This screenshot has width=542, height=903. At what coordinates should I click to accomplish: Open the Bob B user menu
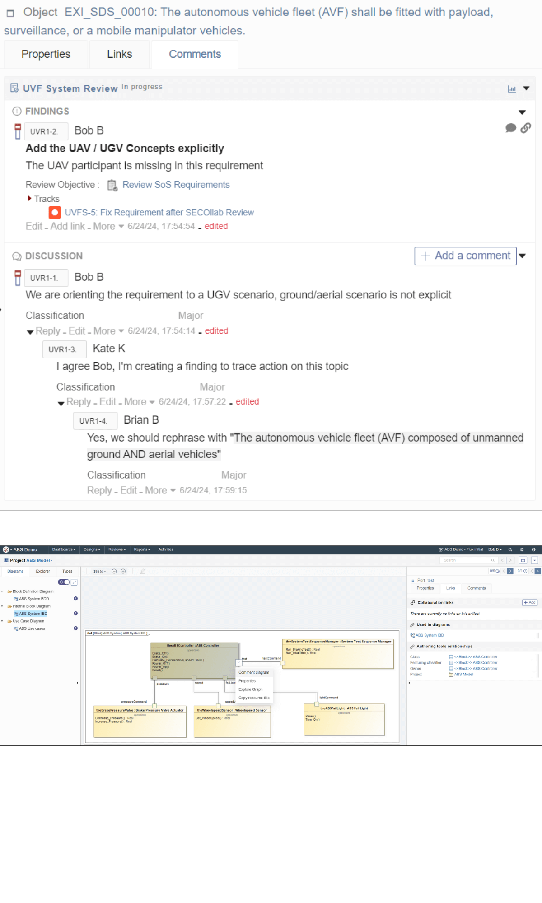click(x=495, y=549)
